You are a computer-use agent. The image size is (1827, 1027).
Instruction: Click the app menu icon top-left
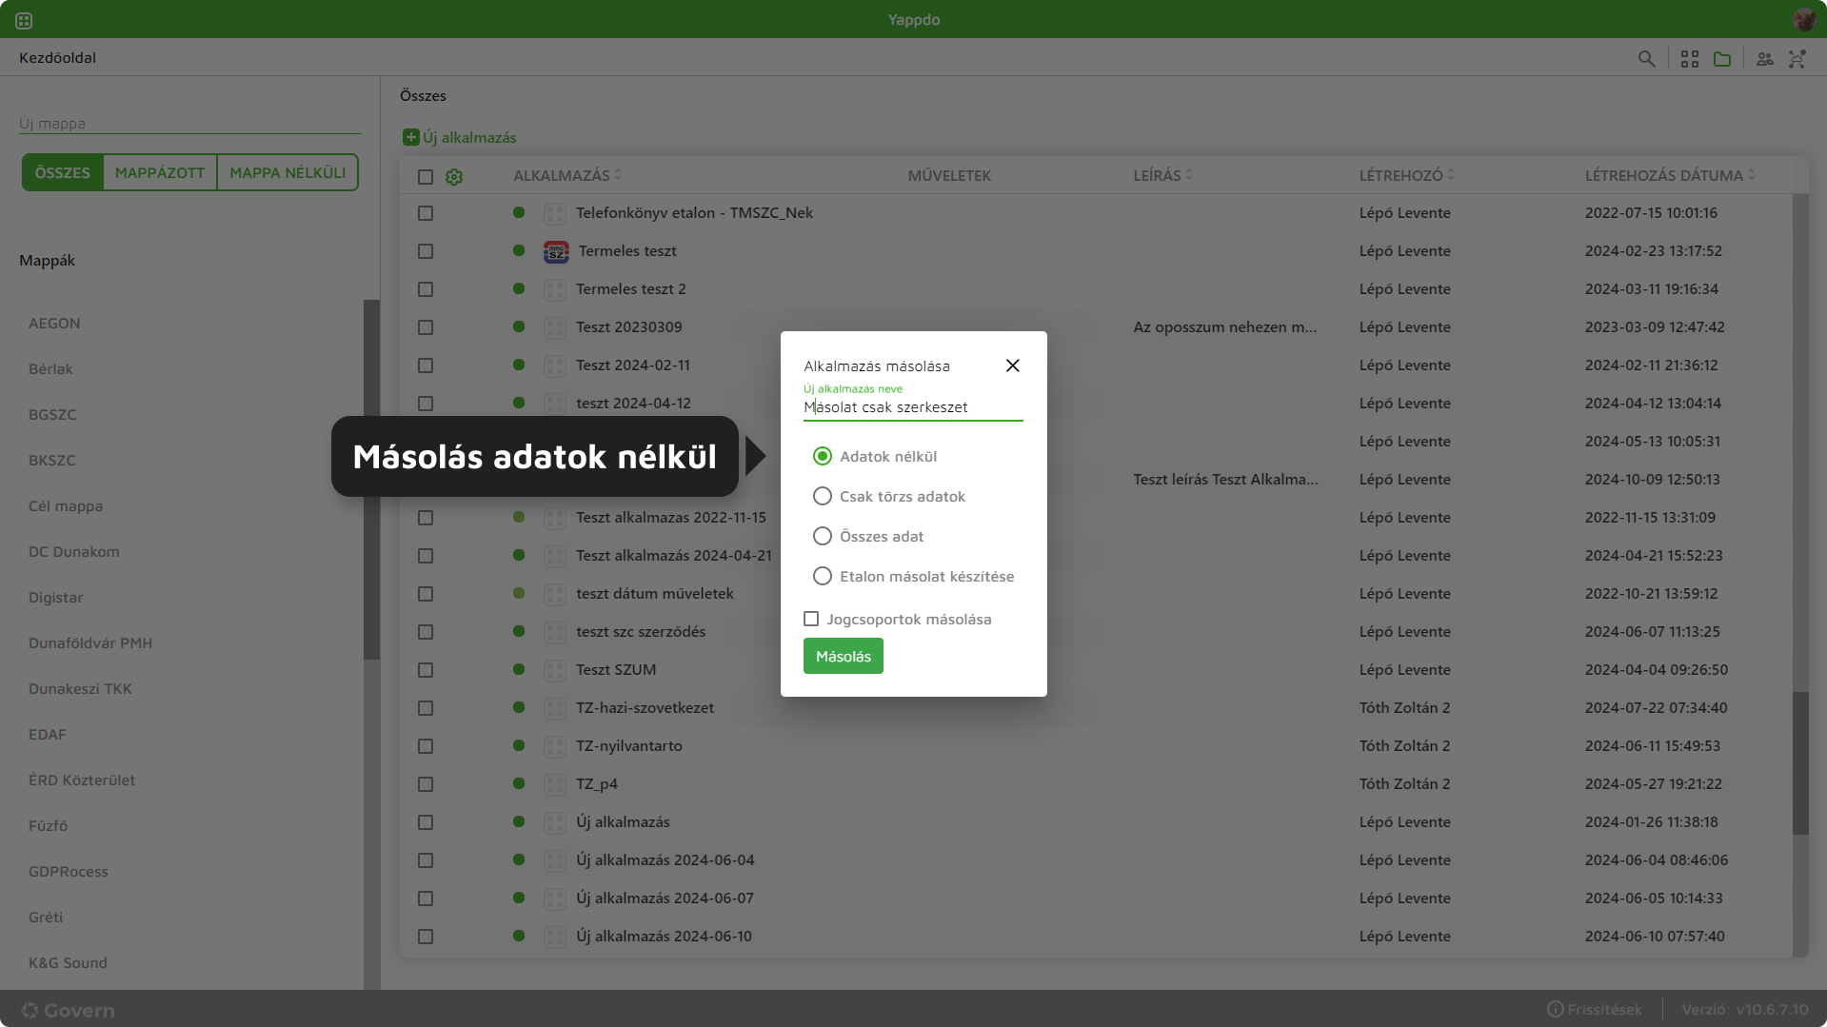24,20
